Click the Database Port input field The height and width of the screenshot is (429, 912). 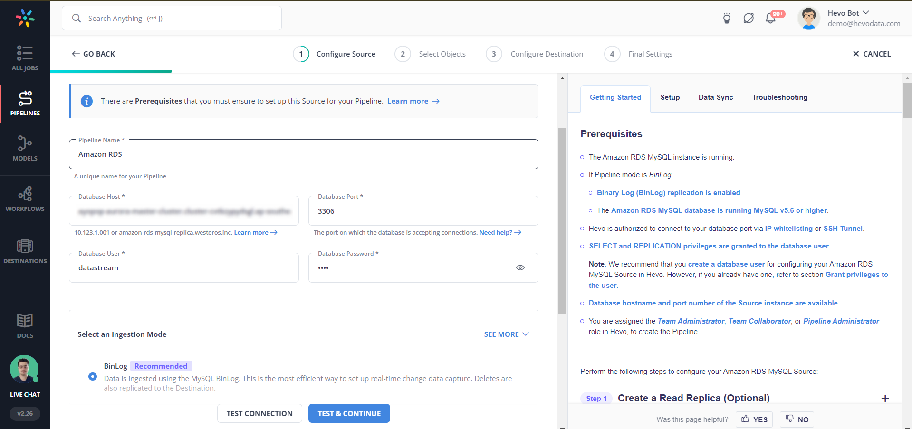(x=423, y=211)
